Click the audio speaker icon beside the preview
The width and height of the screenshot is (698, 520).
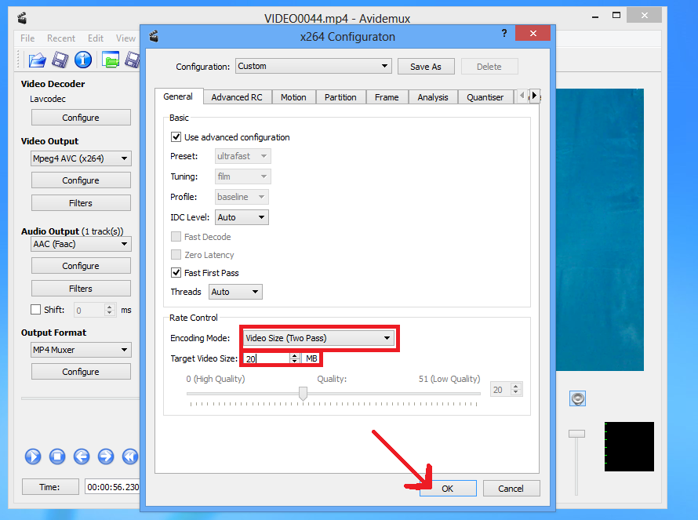coord(577,398)
